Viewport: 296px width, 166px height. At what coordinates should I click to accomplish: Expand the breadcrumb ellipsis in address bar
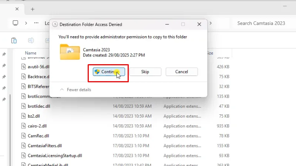pyautogui.click(x=36, y=23)
